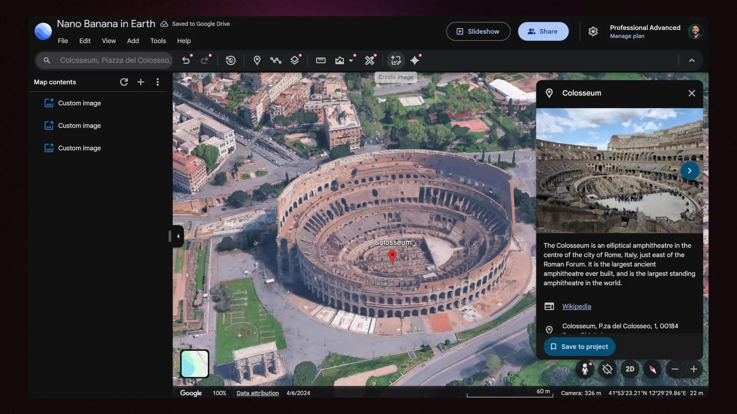
Task: Click the Colosseum label on the map
Action: (x=393, y=242)
